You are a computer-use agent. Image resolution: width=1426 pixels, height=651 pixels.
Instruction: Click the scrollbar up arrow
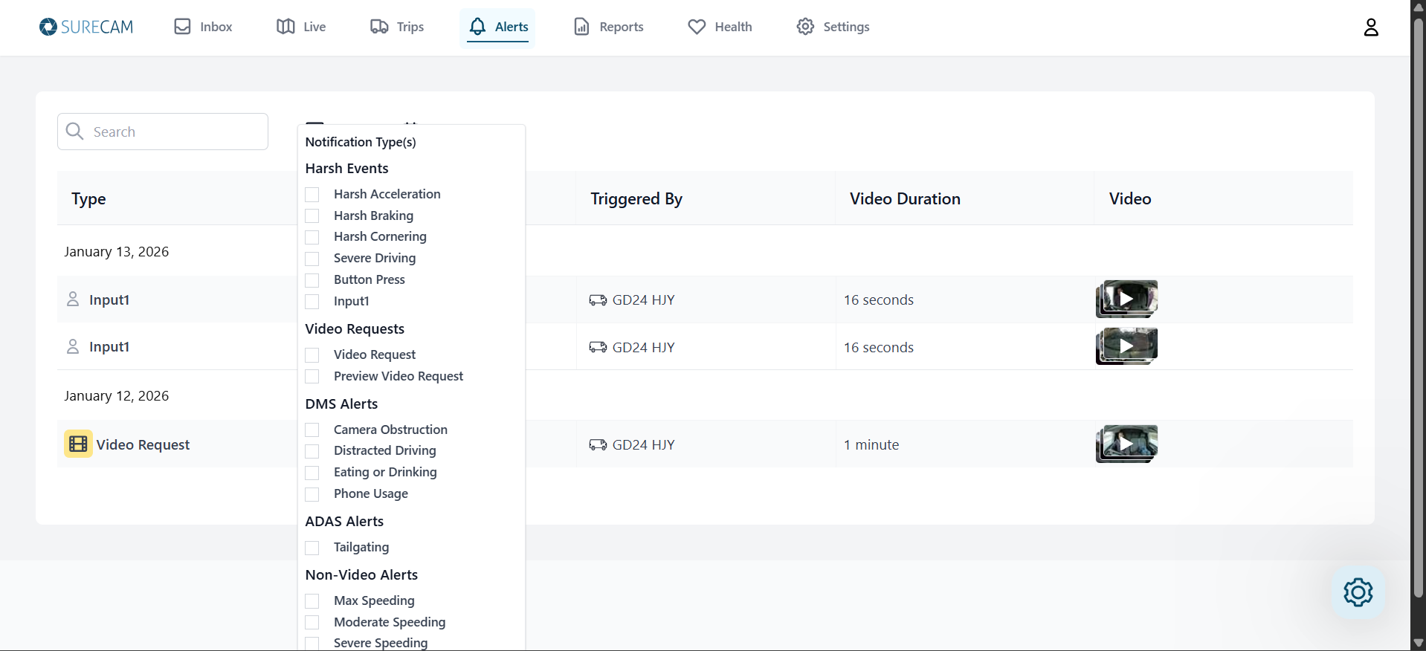coord(1419,7)
